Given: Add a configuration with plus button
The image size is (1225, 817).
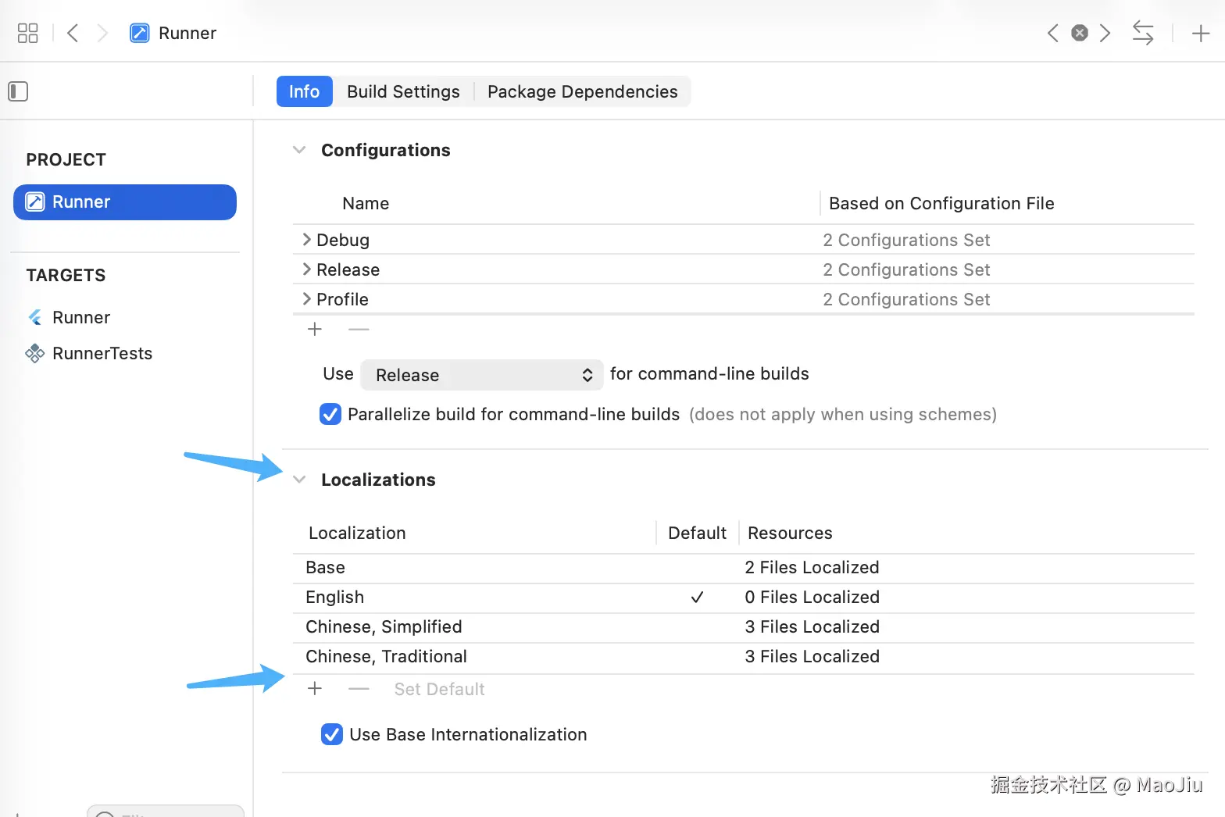Looking at the screenshot, I should (x=315, y=330).
